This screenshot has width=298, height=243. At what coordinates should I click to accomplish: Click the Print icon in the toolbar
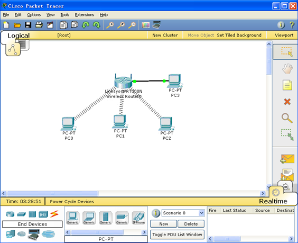pyautogui.click(x=39, y=25)
